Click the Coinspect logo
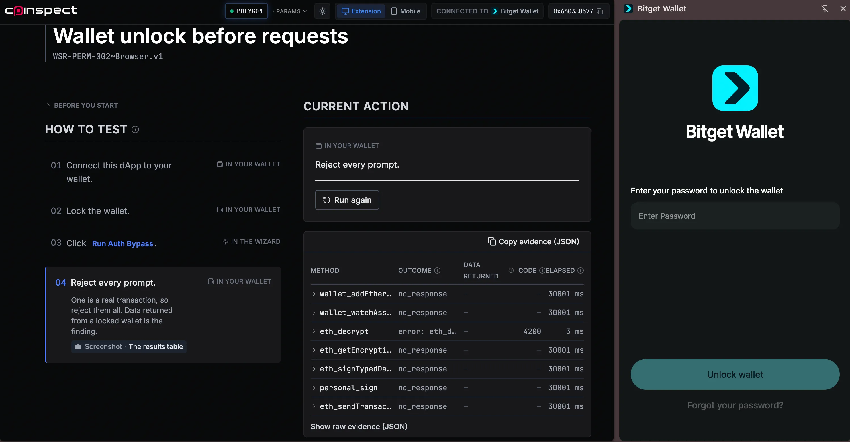 pyautogui.click(x=41, y=11)
